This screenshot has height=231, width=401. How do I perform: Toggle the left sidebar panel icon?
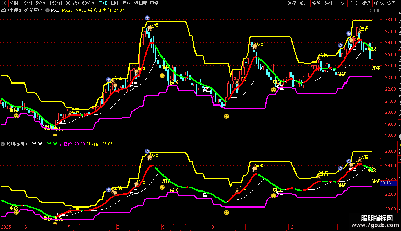point(4,3)
